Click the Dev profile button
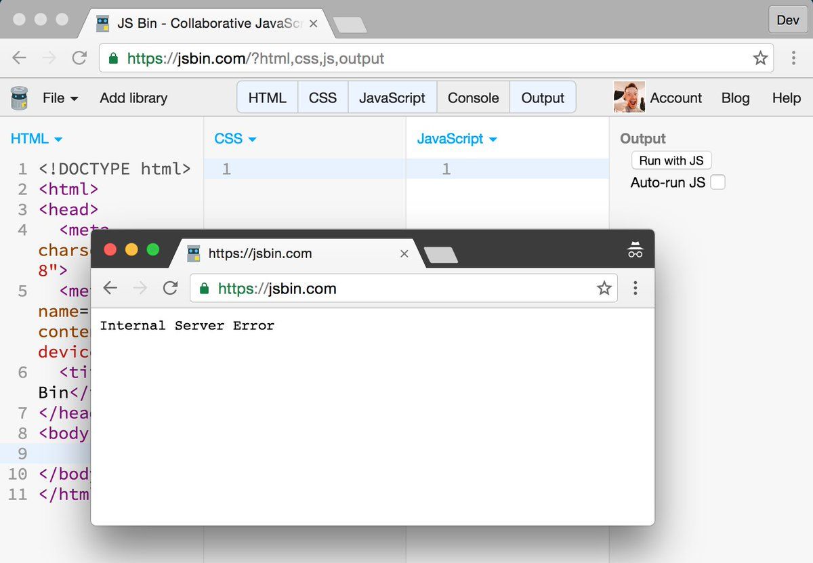Screen dimensions: 813x563 [x=788, y=20]
